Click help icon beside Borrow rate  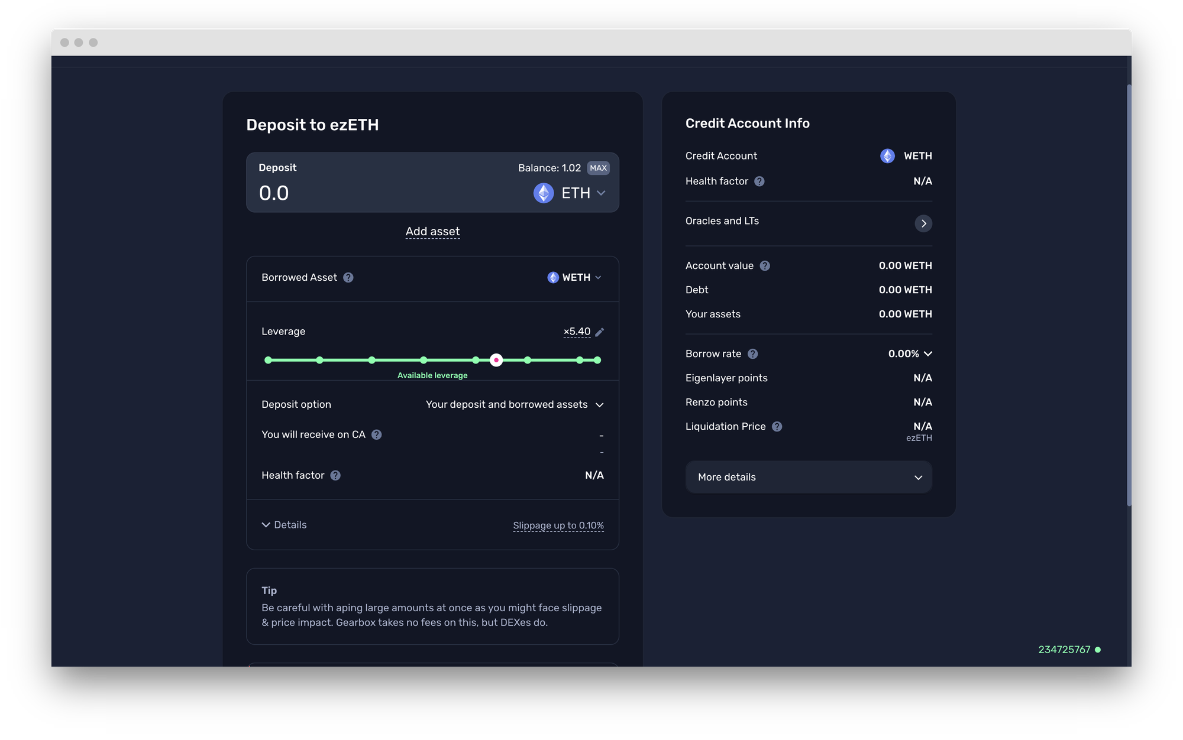pyautogui.click(x=752, y=354)
